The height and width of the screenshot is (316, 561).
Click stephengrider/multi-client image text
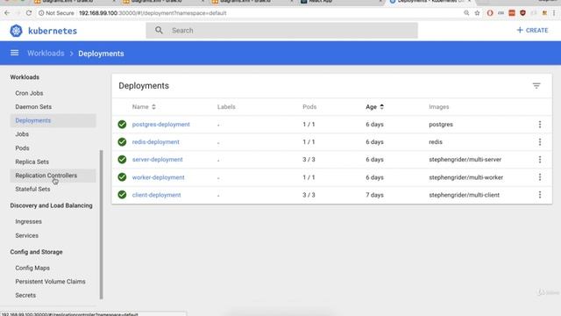464,195
